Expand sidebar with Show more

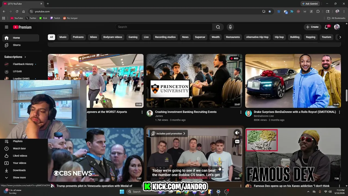pos(19,177)
